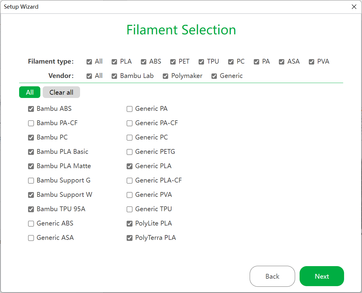Toggle the All filament type checkbox
The width and height of the screenshot is (362, 293).
coord(89,62)
